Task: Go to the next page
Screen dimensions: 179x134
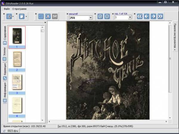Action: (153, 16)
